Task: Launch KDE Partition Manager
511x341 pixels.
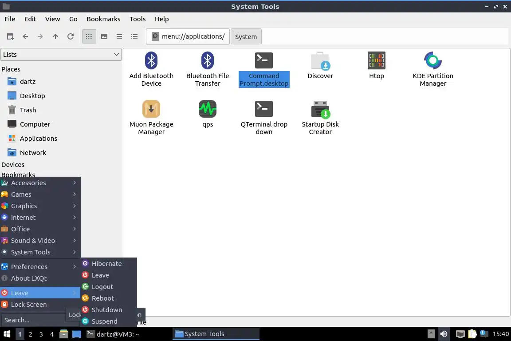Action: pyautogui.click(x=433, y=69)
